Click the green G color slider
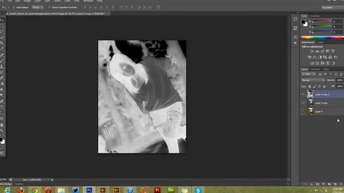The height and width of the screenshot is (193, 344). (x=322, y=26)
